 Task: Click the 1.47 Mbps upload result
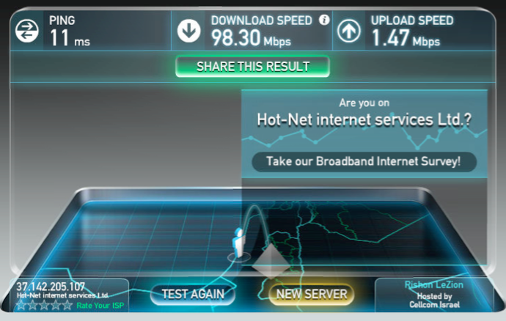tap(406, 38)
